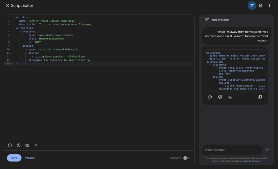Open the Learn more link
The width and height of the screenshot is (278, 169).
[255, 161]
